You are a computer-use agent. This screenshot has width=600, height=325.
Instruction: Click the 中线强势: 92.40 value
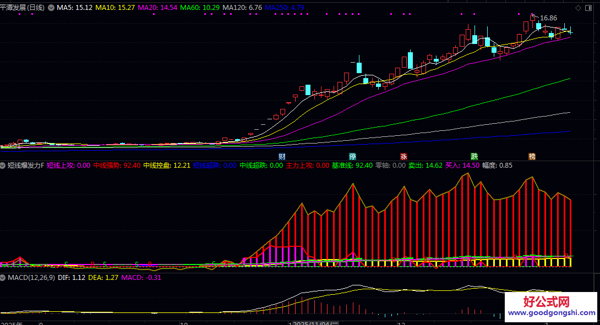point(117,166)
